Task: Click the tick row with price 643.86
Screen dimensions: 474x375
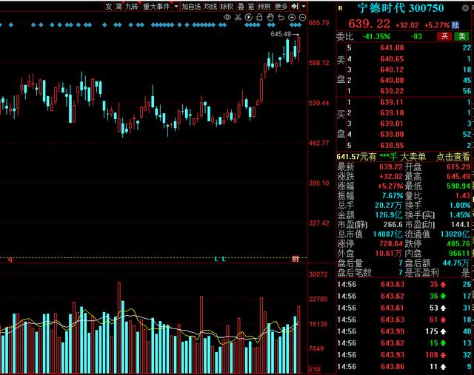Action: pyautogui.click(x=404, y=367)
